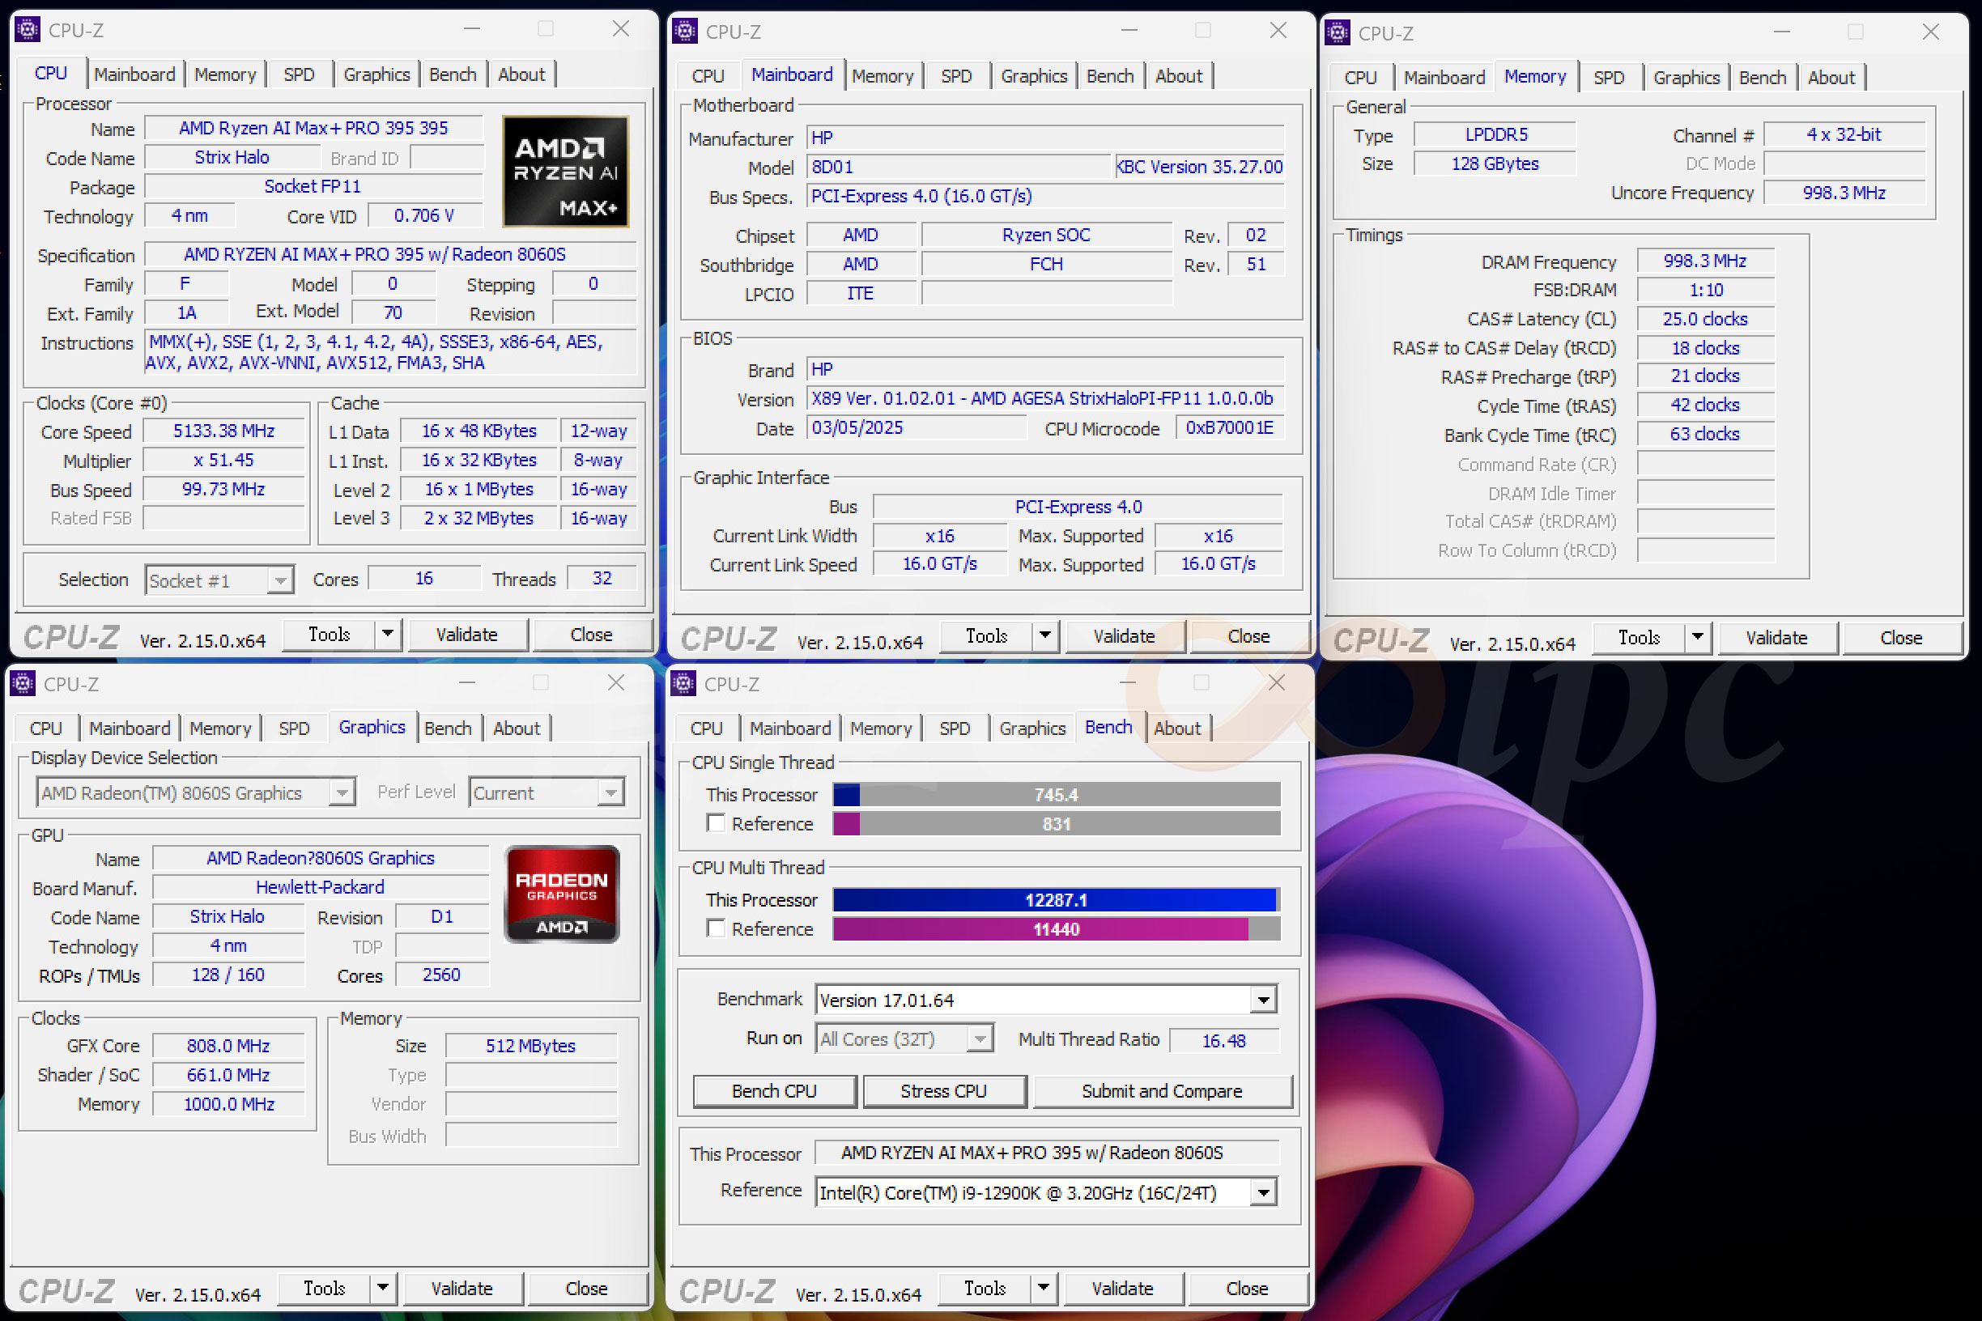
Task: Click the Multi Thread Ratio value 16.48
Action: [1223, 1040]
